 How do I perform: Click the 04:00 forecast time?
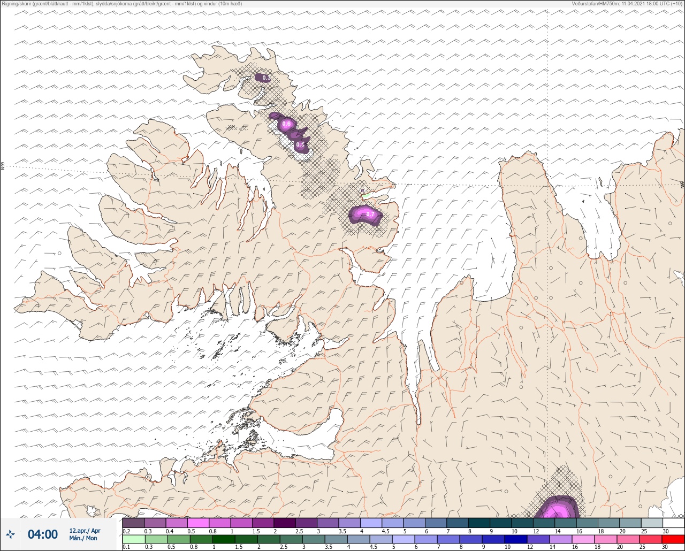click(x=42, y=534)
